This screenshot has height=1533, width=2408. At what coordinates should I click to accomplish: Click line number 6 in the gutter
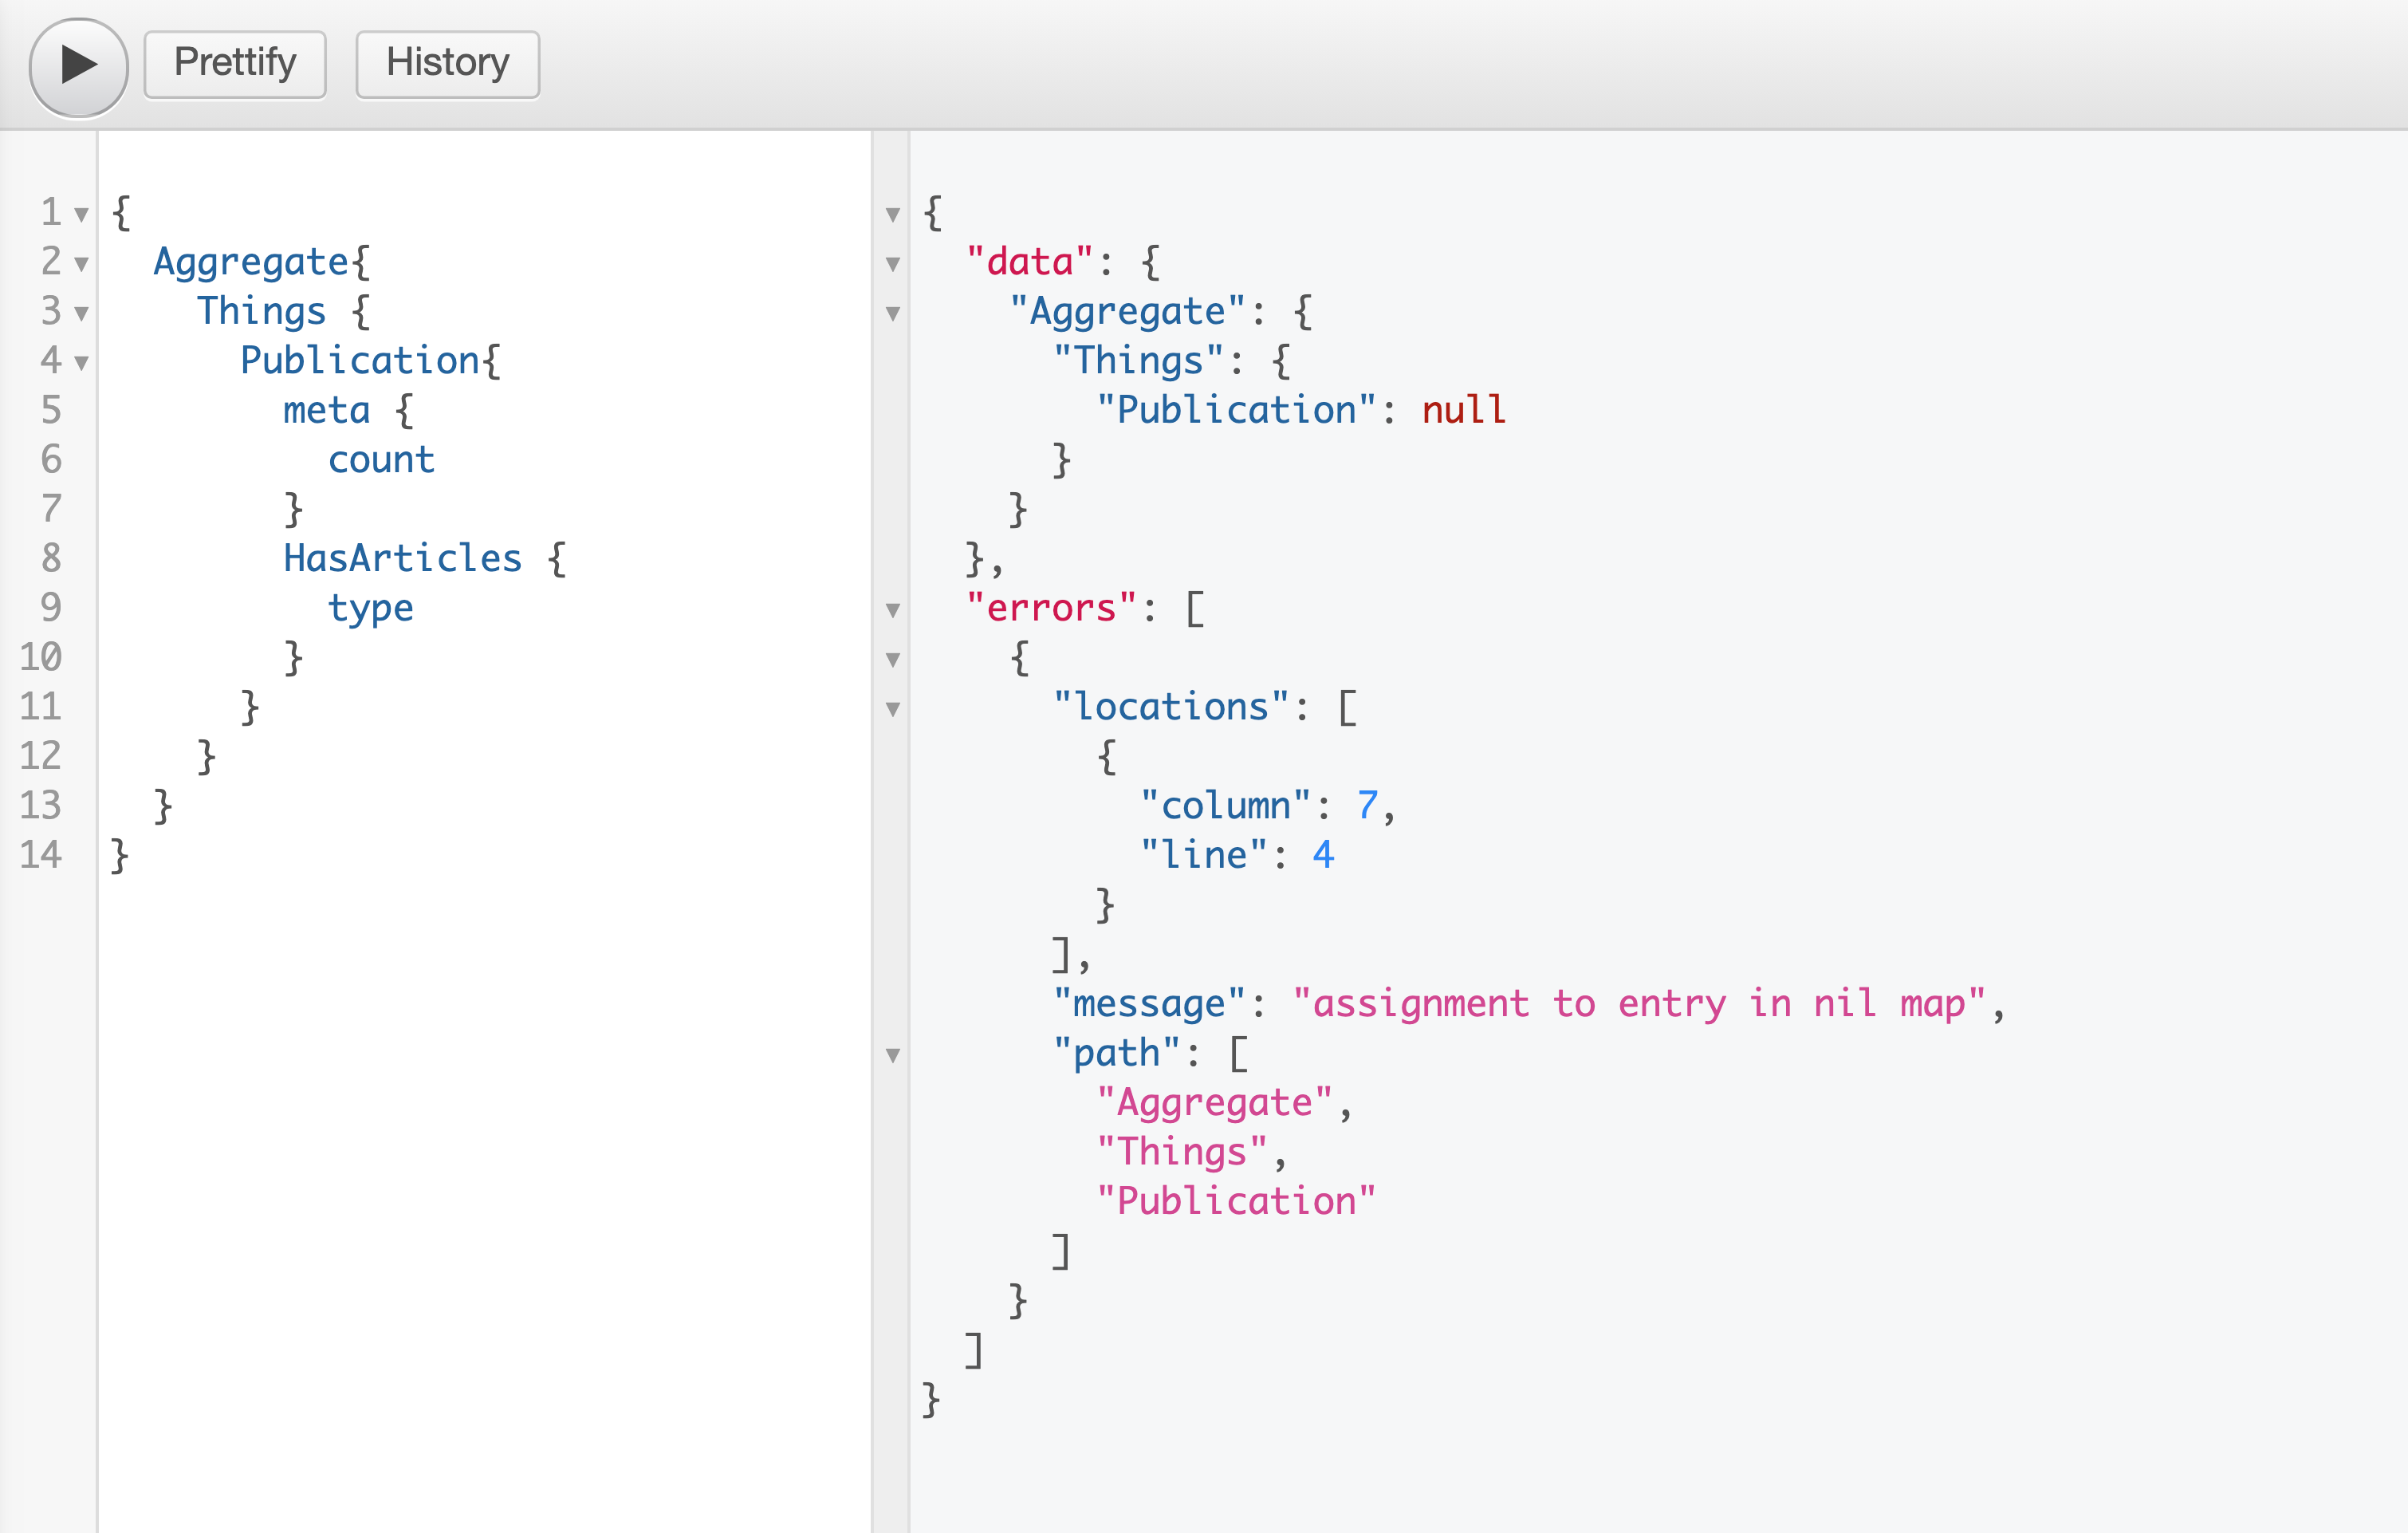coord(50,459)
